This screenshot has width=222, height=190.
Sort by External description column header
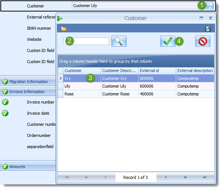tap(195, 71)
